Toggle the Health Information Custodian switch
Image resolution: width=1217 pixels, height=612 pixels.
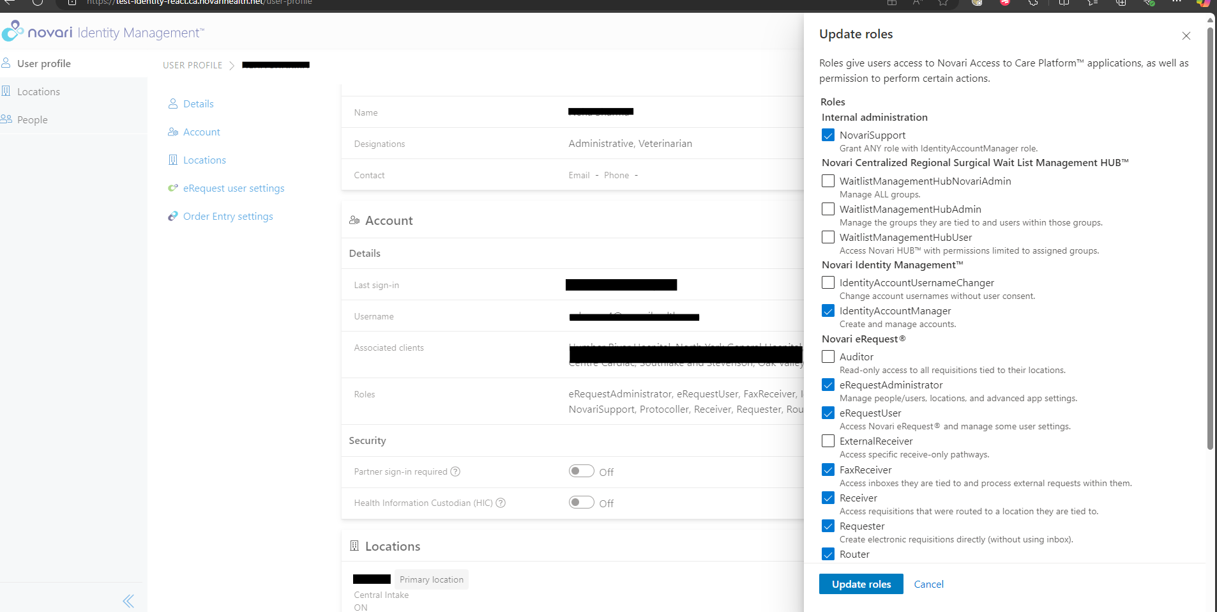(x=582, y=502)
